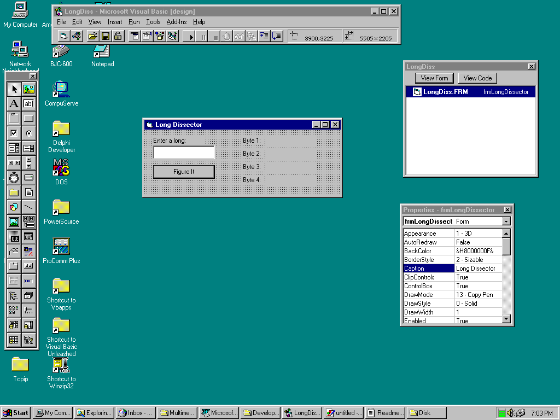
Task: Open the Add-Ins menu
Action: (x=176, y=22)
